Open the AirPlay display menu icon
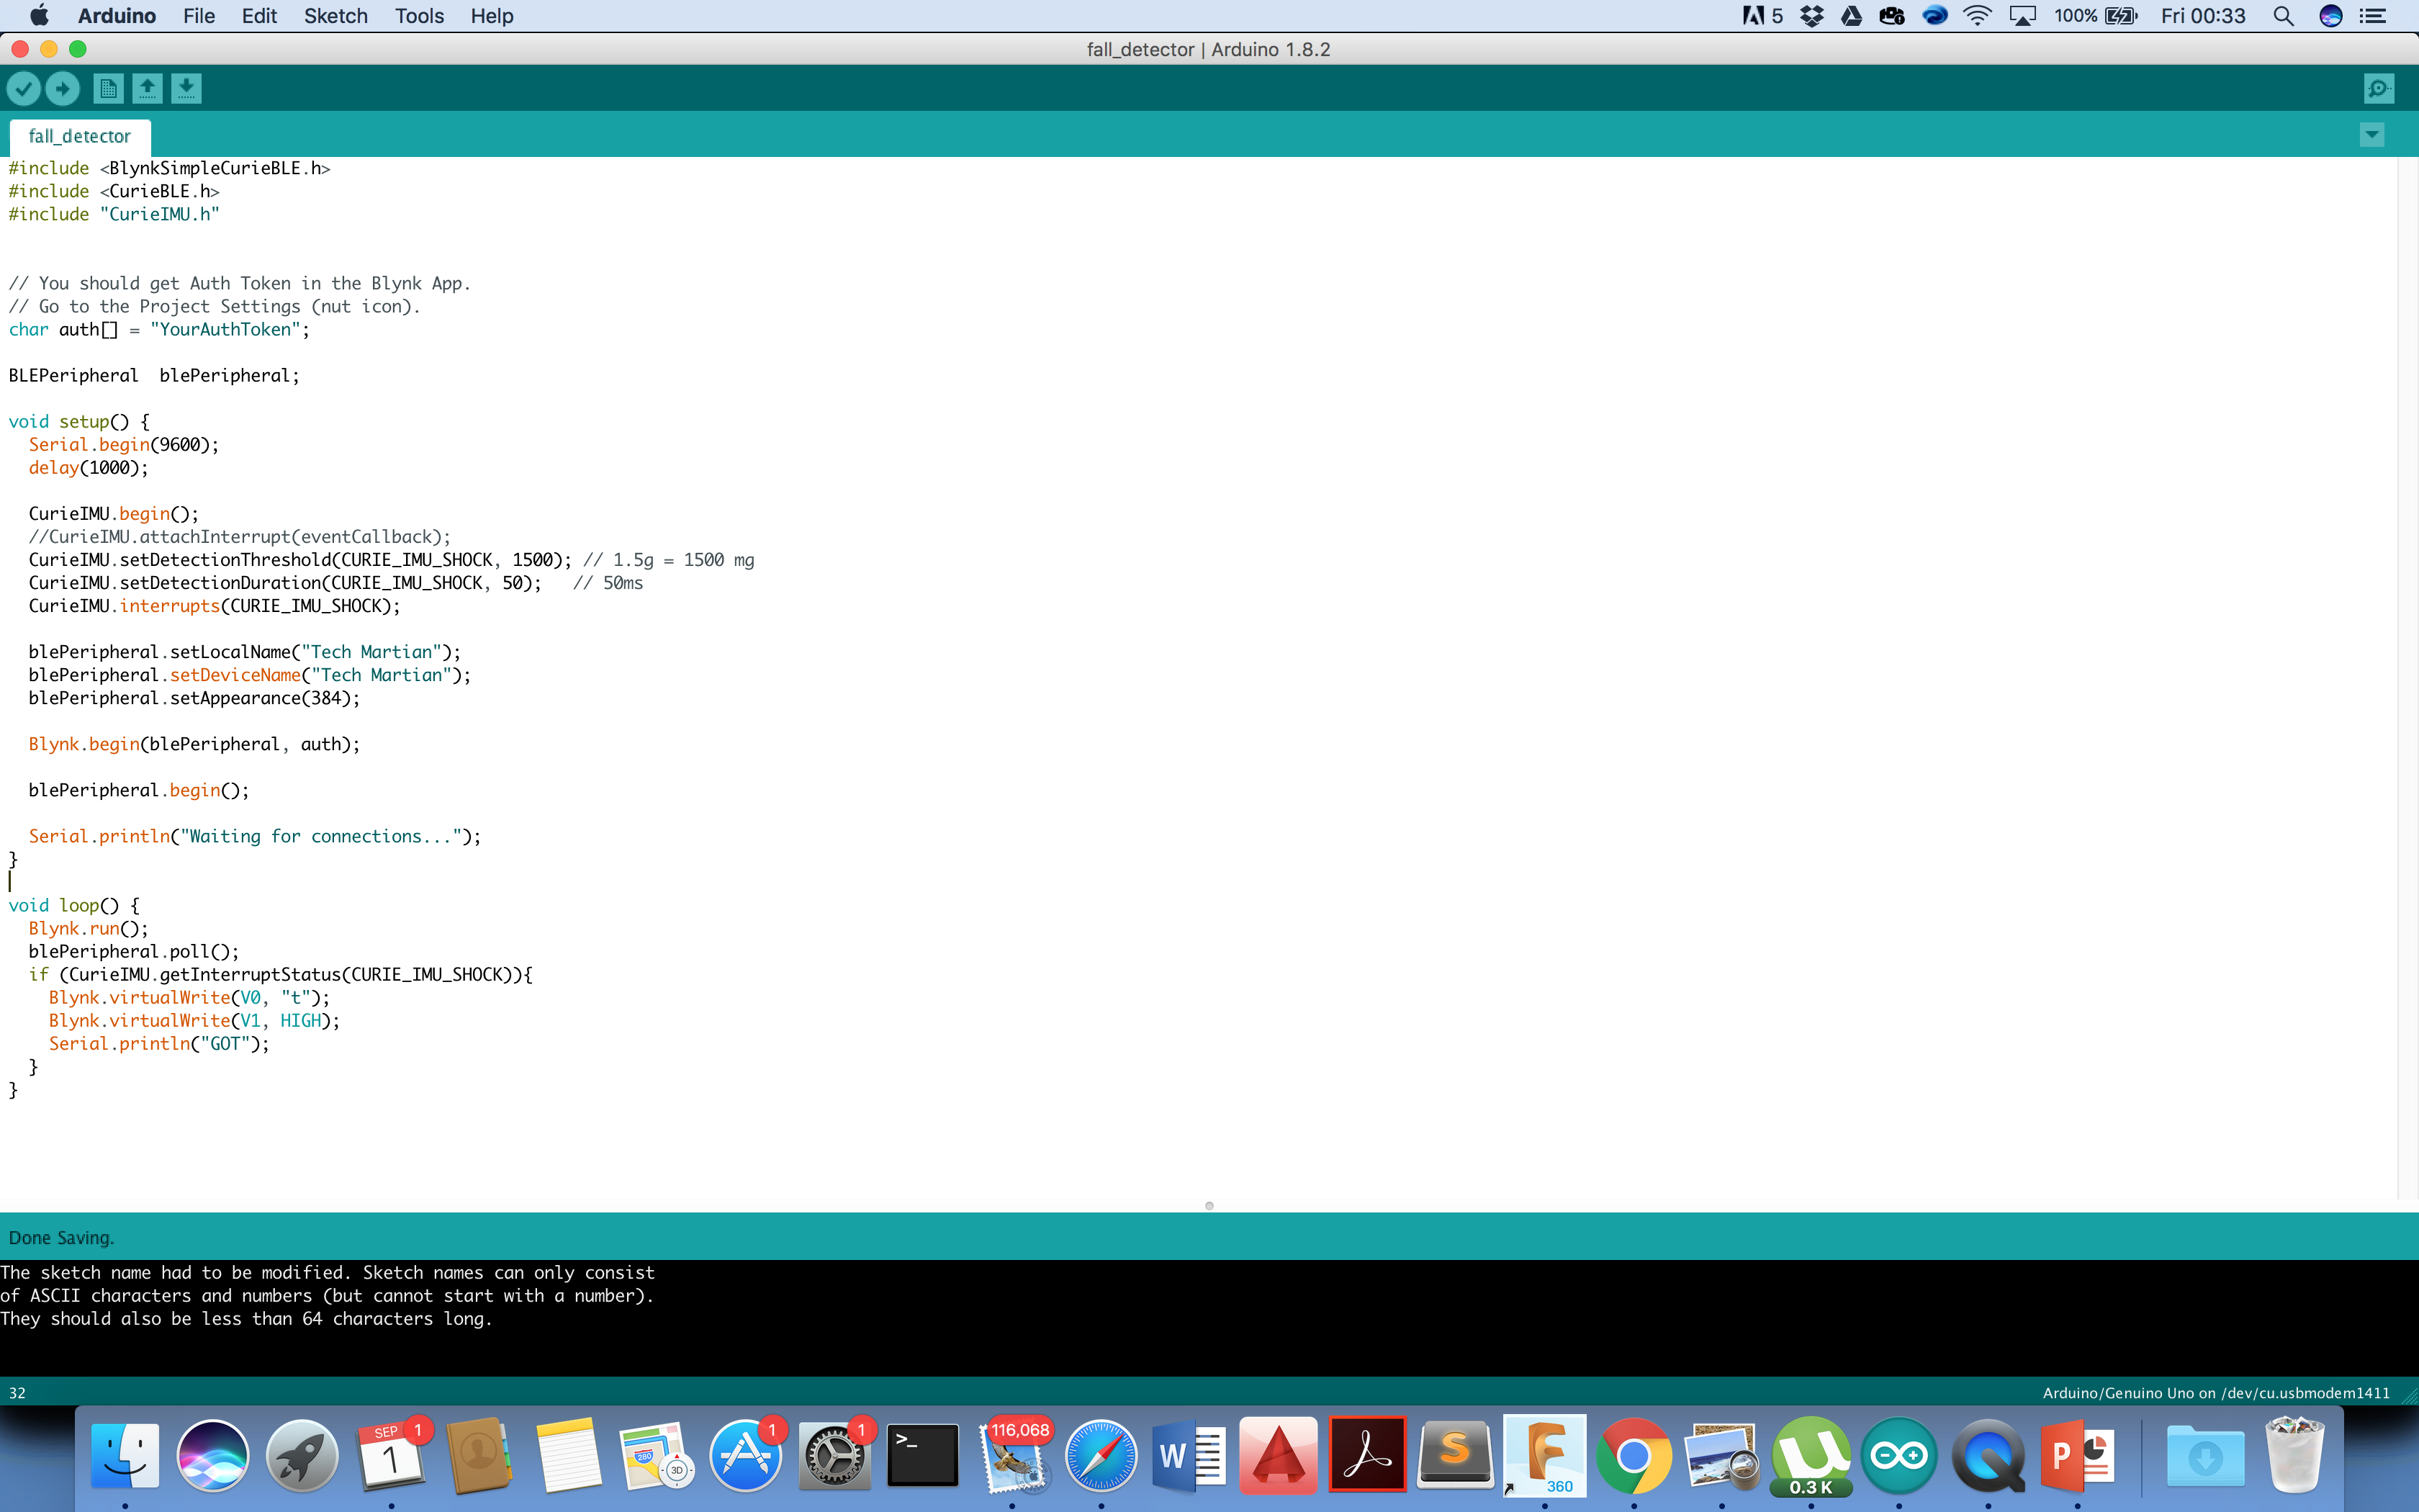 (x=2022, y=16)
